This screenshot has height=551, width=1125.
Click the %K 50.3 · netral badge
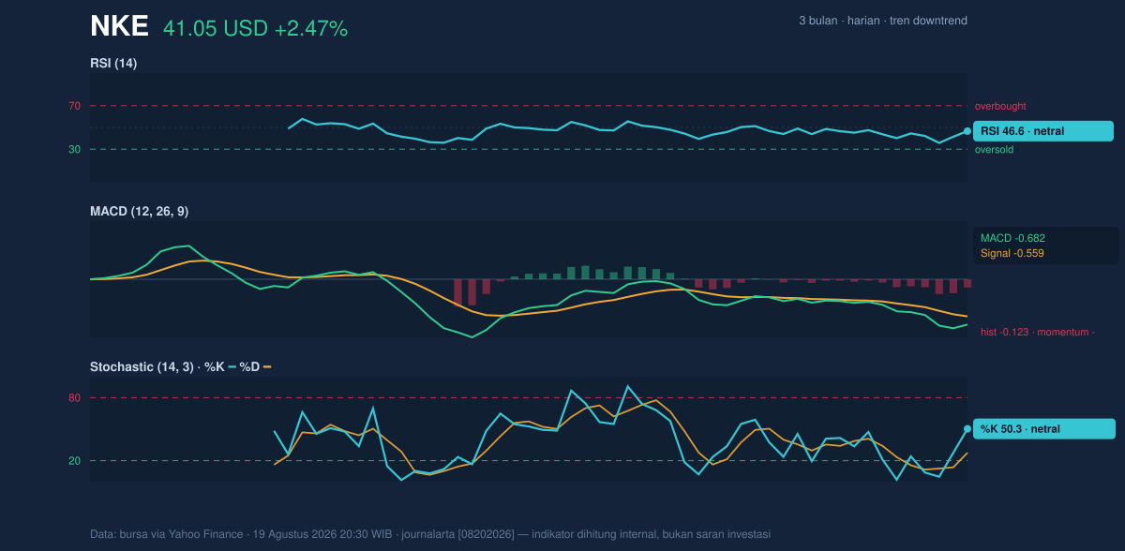(1043, 429)
